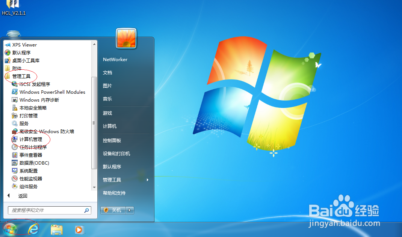Open iSCSI 发起程序 icon

(15, 84)
